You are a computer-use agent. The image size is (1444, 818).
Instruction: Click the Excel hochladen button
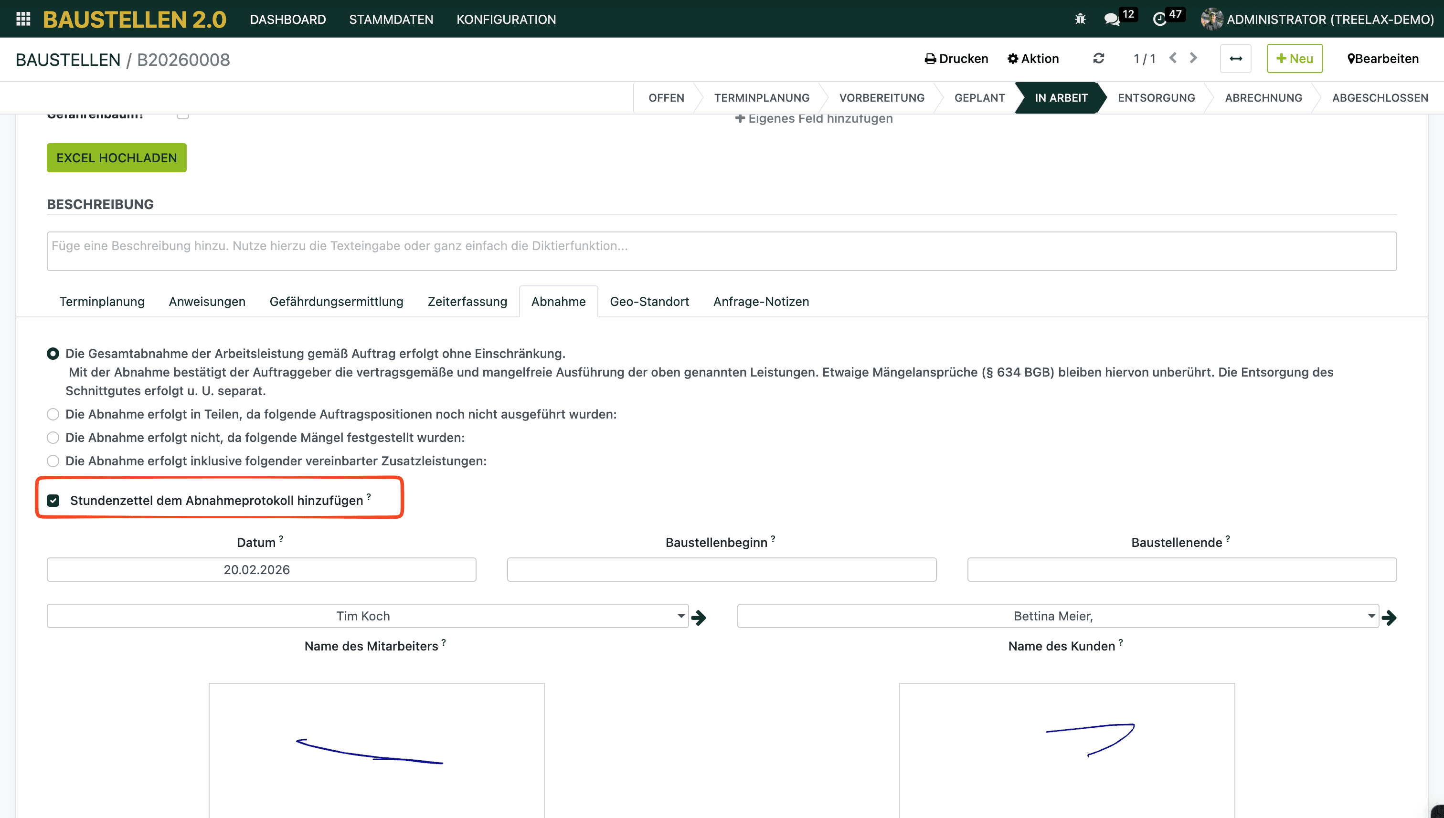pos(117,158)
